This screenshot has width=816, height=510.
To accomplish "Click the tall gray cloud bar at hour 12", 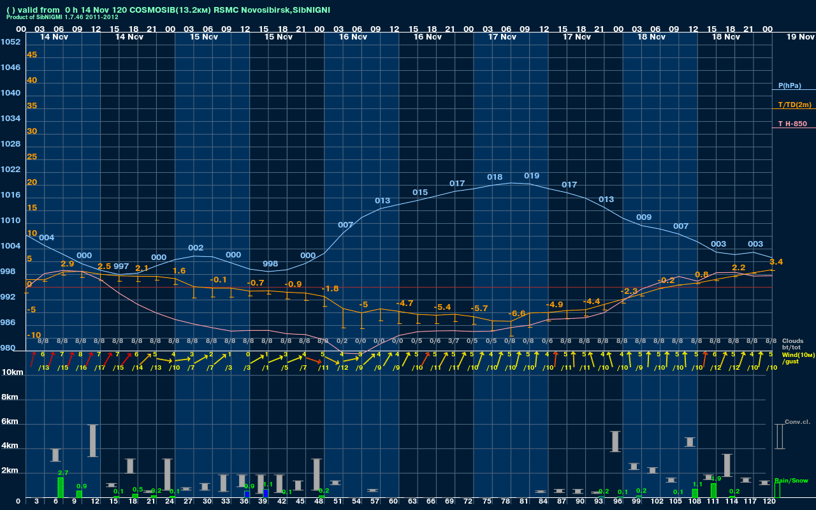I will click(x=93, y=441).
